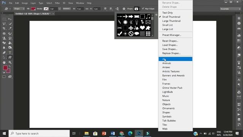Open the Stroke color dropdown
Viewport: 243px width, 137px height.
[x=46, y=9]
